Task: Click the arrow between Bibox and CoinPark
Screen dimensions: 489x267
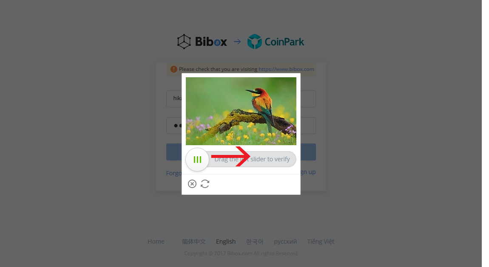Action: click(237, 42)
